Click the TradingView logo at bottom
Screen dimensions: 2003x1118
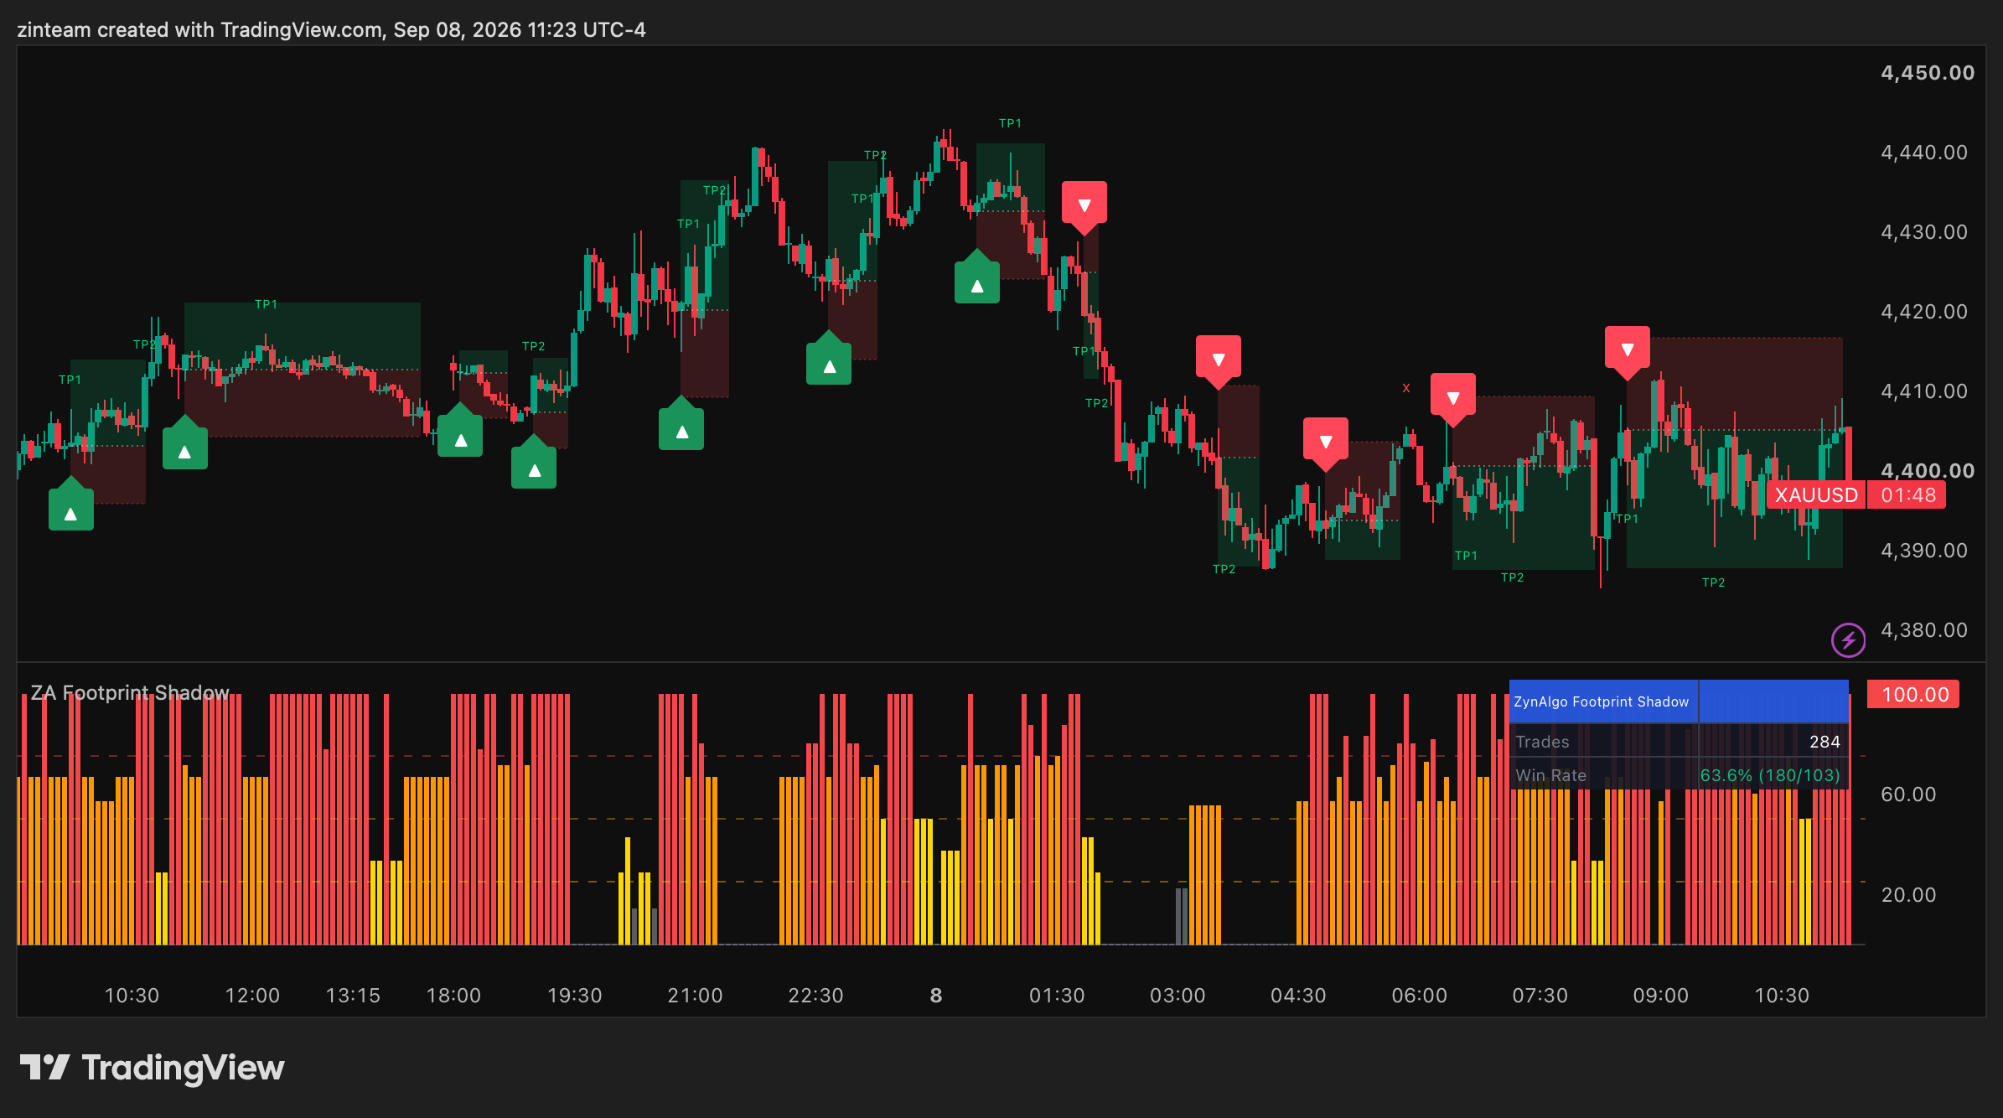[x=152, y=1068]
